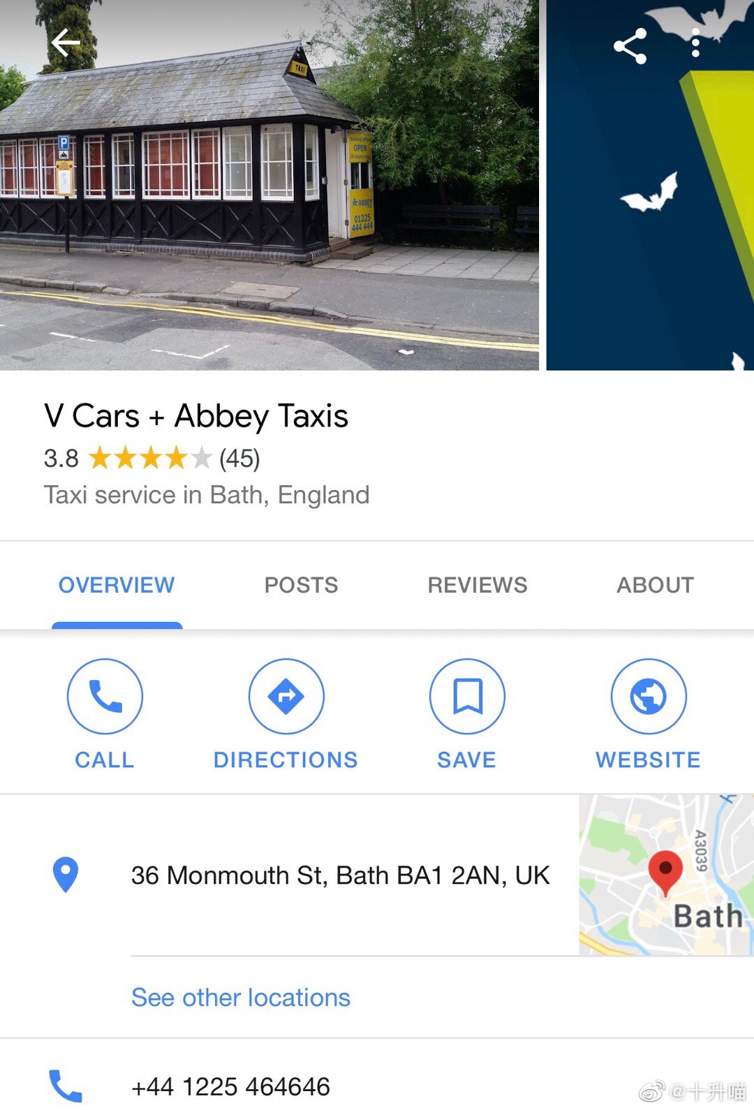Tap the blue location pin icon
The image size is (754, 1110).
66,875
